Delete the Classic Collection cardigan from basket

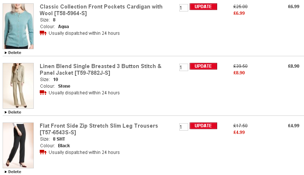14,53
